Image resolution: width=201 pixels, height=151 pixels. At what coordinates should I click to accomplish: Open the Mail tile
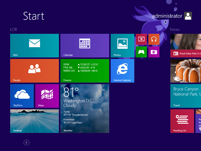pyautogui.click(x=34, y=45)
